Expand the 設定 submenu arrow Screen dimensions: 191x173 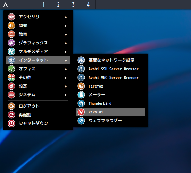pos(66,86)
